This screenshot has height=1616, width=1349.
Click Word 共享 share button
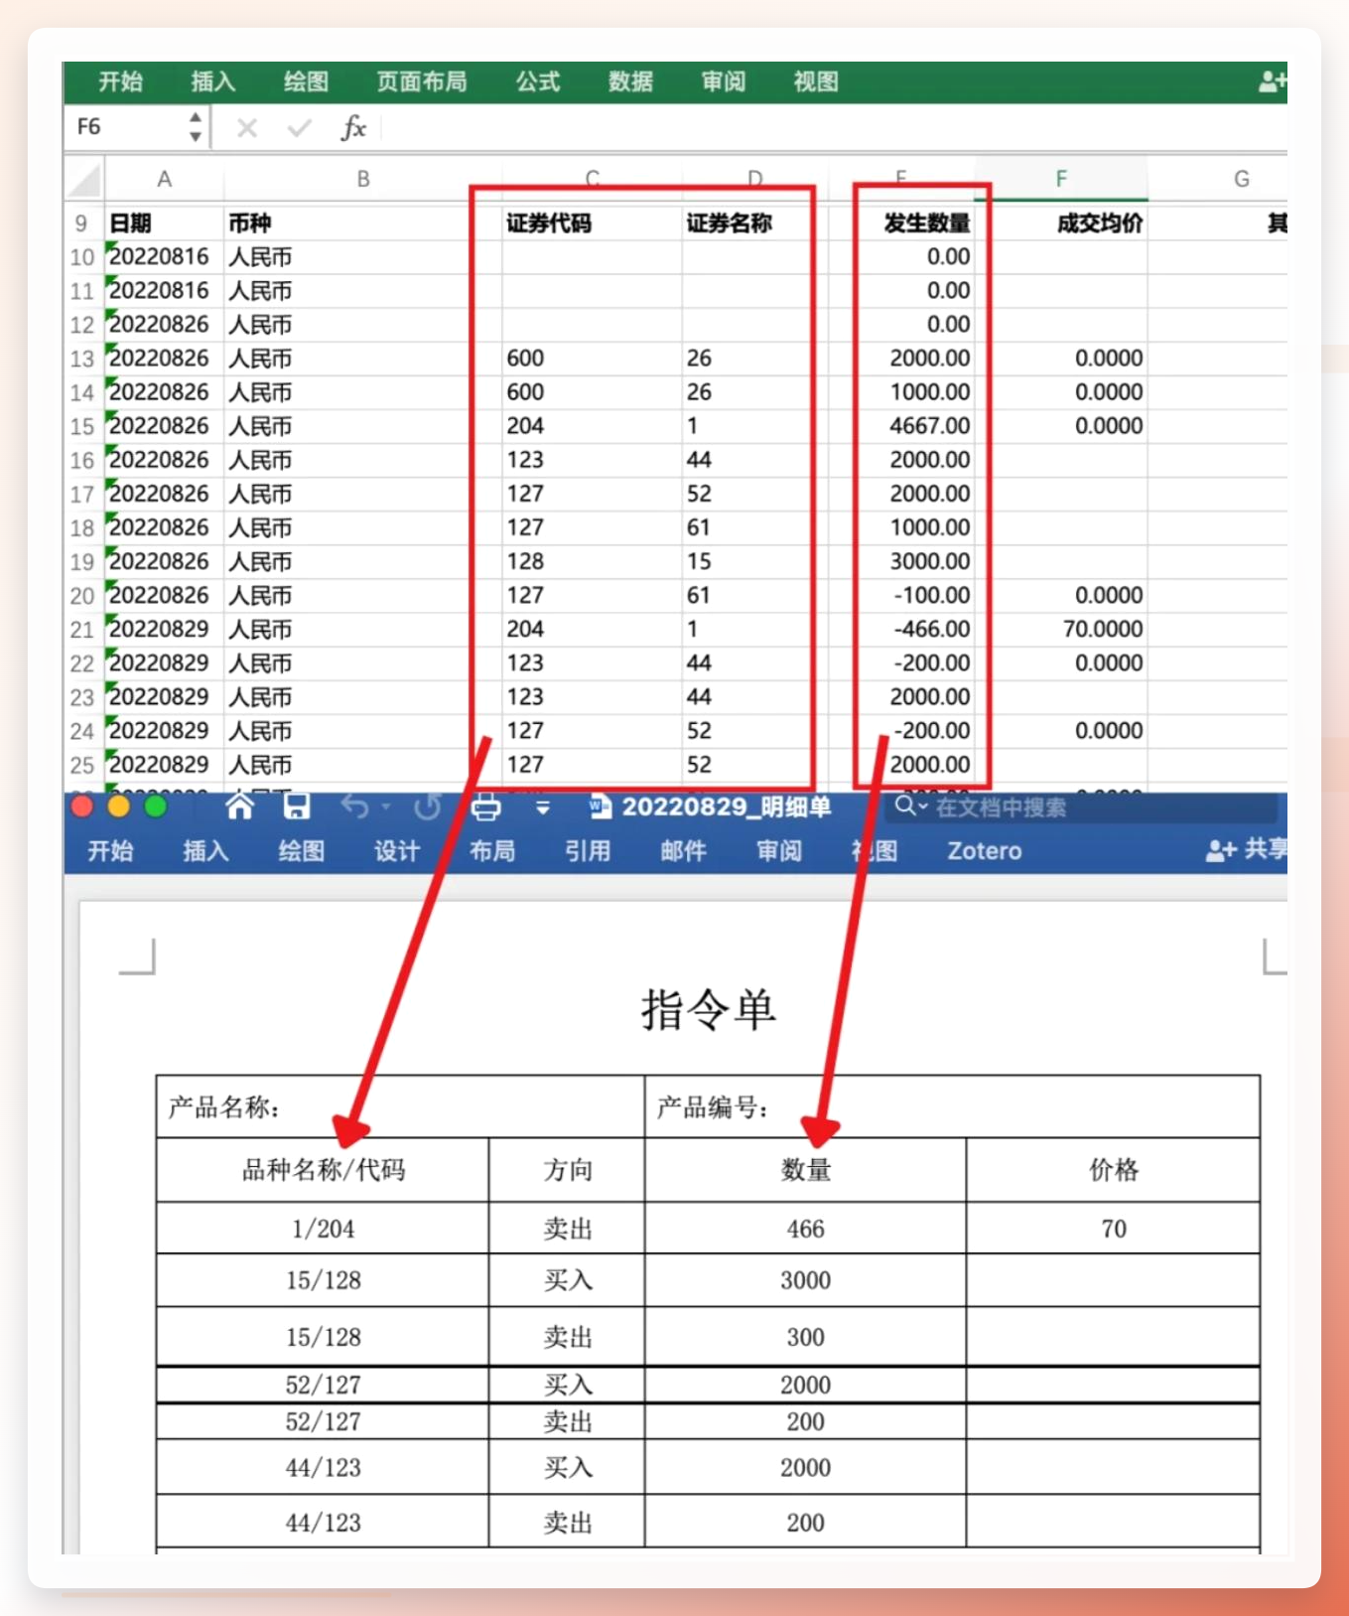[1247, 849]
